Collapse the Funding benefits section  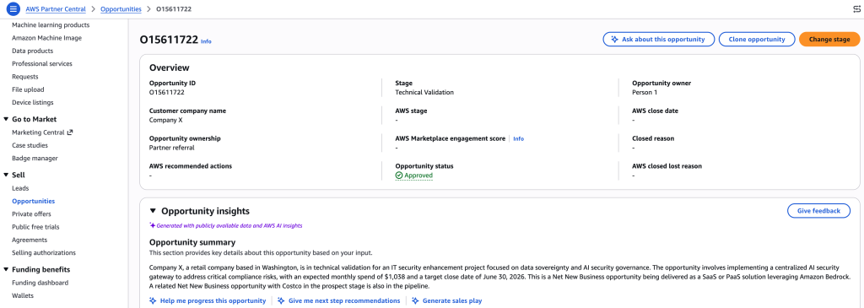(6, 269)
